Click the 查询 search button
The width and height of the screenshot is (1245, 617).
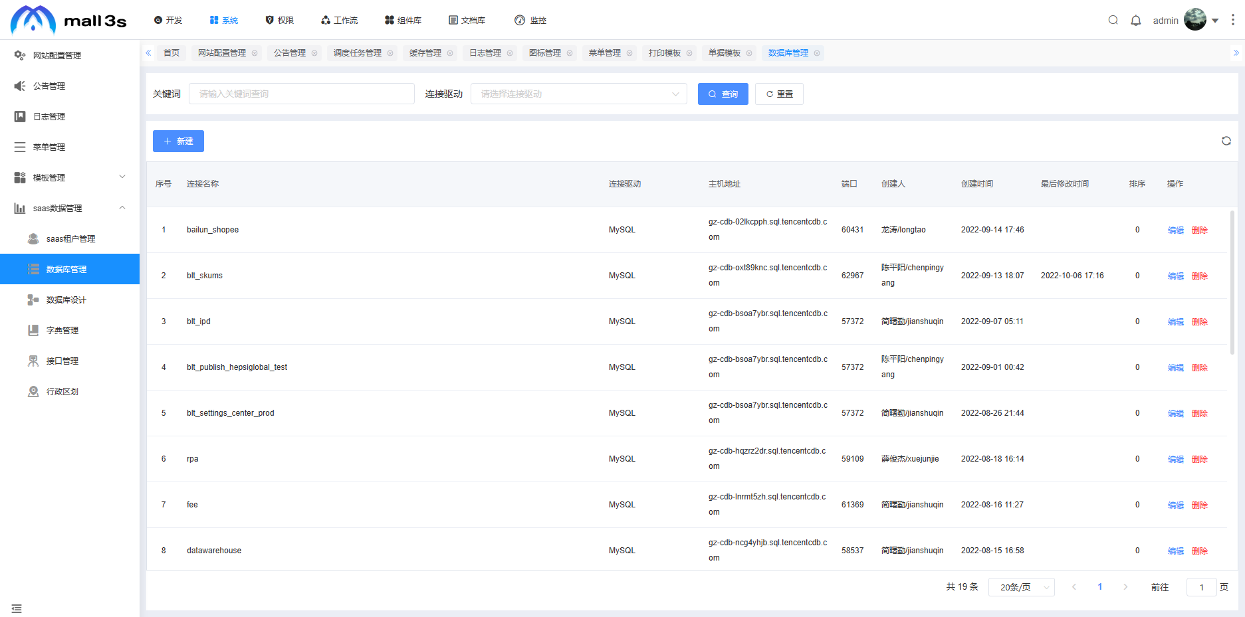723,94
